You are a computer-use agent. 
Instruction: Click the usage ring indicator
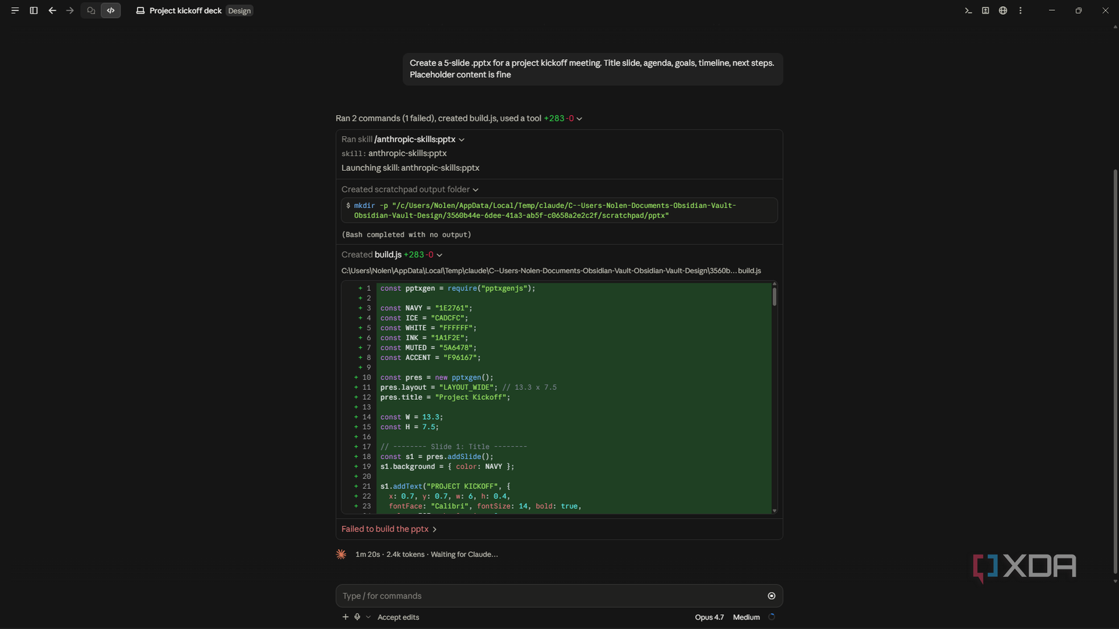772,617
